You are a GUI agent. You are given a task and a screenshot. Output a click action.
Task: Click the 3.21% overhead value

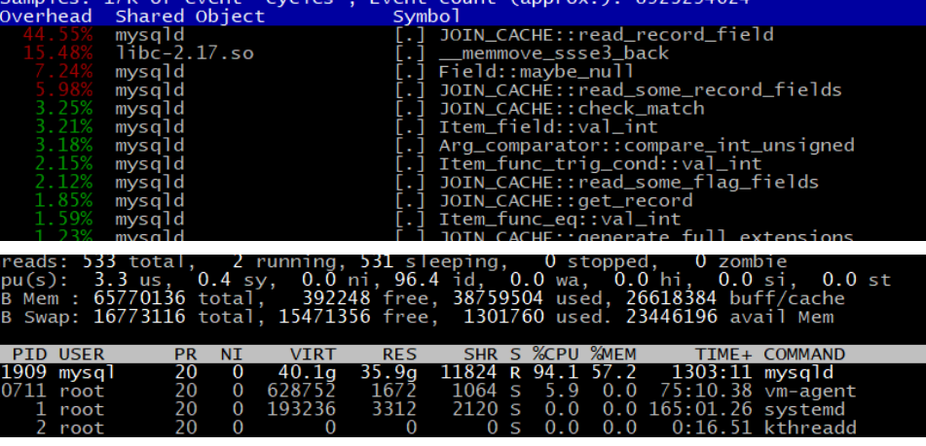63,127
